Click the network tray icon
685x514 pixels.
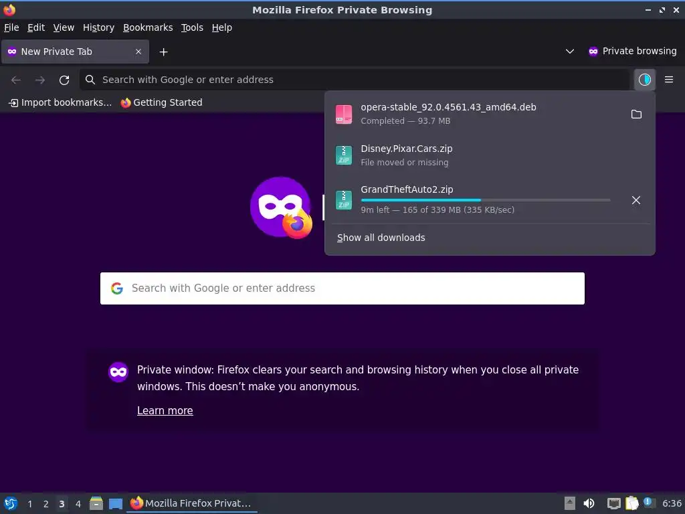[614, 503]
